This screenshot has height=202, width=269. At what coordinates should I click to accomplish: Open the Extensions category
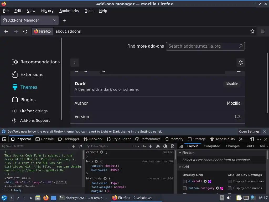[28, 74]
